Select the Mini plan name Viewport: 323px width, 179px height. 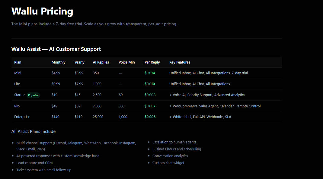pos(18,73)
